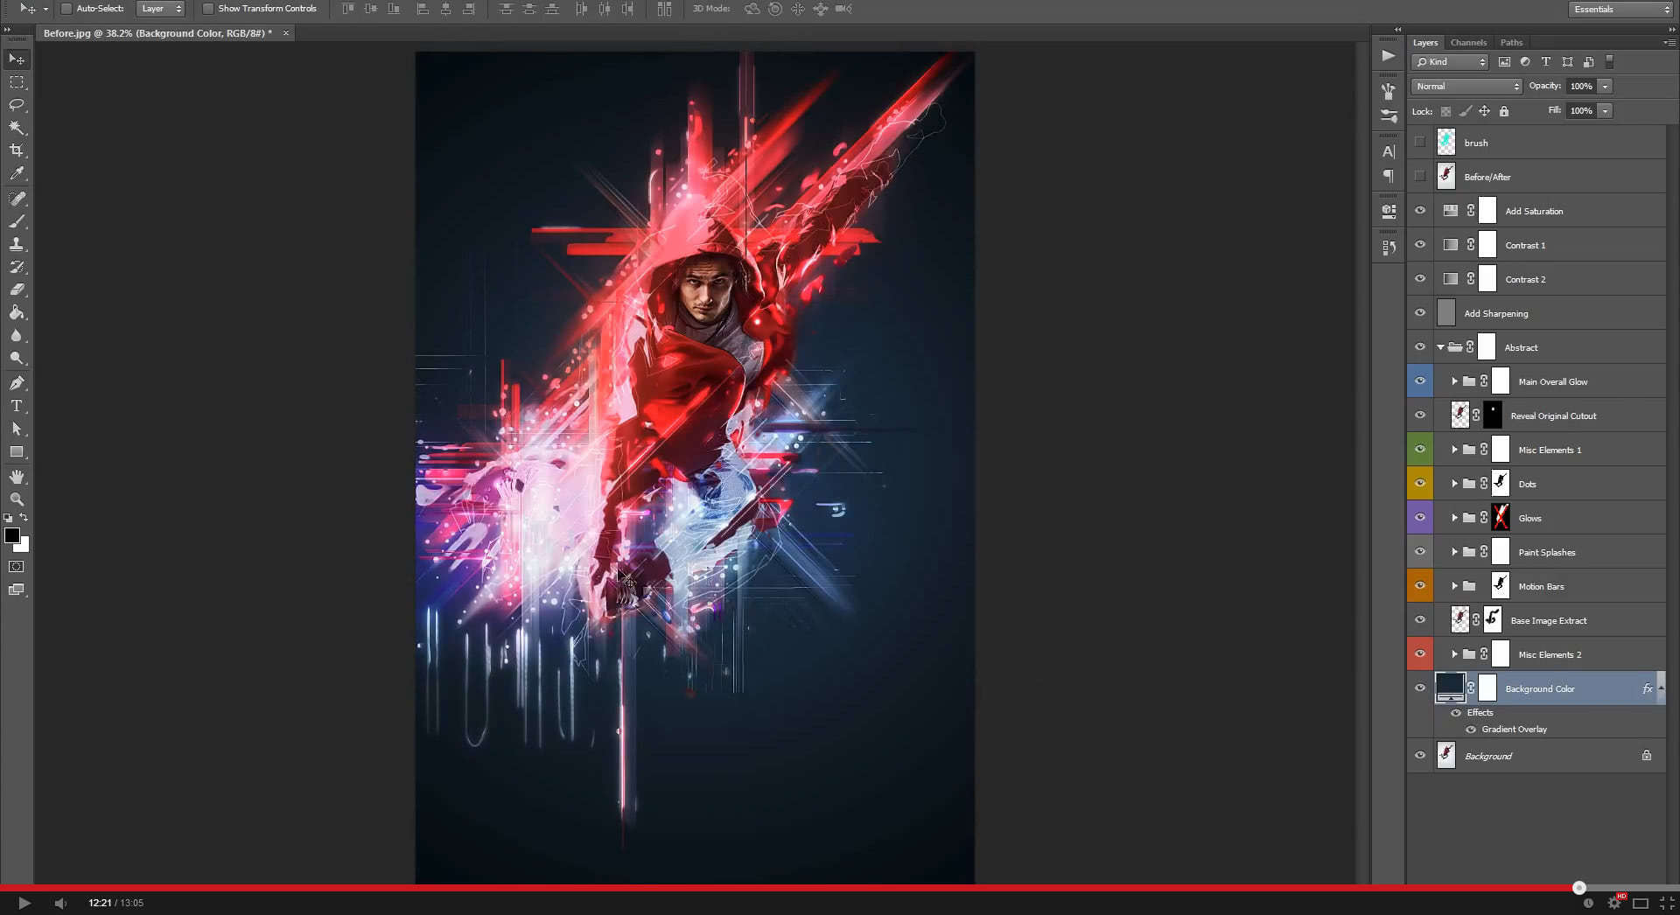Screen dimensions: 1680x915
Task: Click the Opacity value field
Action: coord(1581,87)
